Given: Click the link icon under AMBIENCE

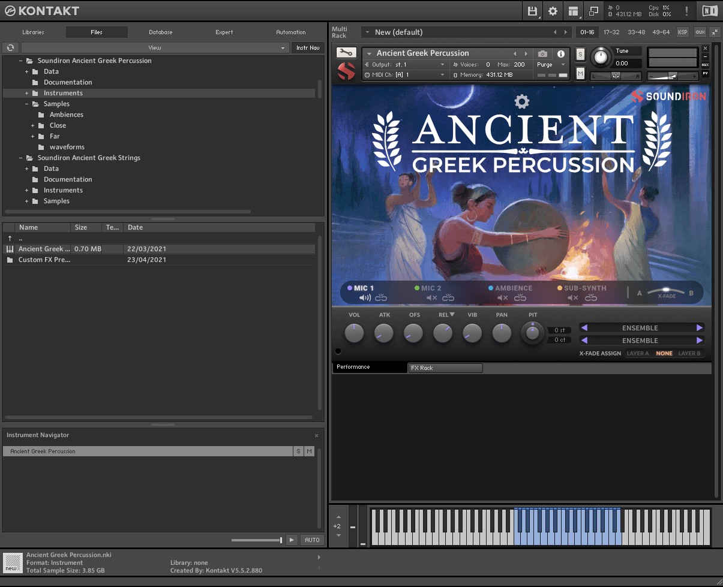Looking at the screenshot, I should point(520,297).
